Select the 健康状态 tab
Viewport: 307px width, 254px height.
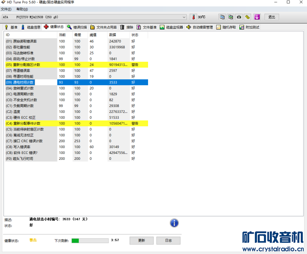coord(54,27)
